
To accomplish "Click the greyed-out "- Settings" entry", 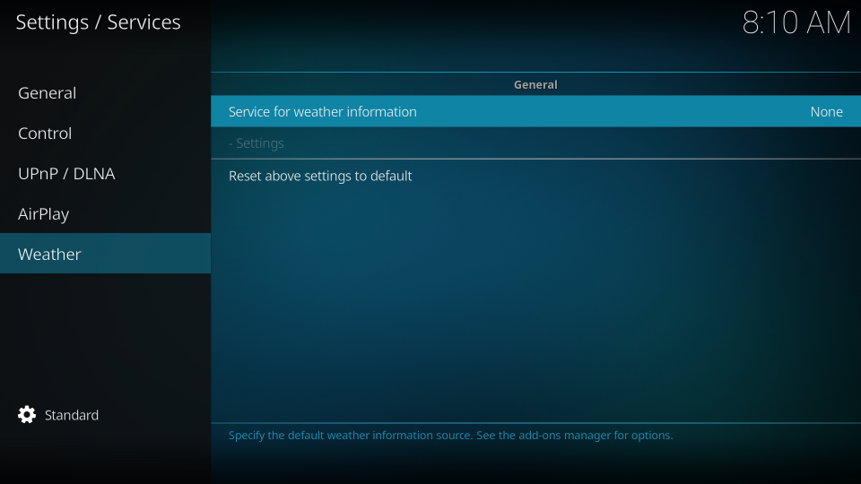I will (x=257, y=143).
